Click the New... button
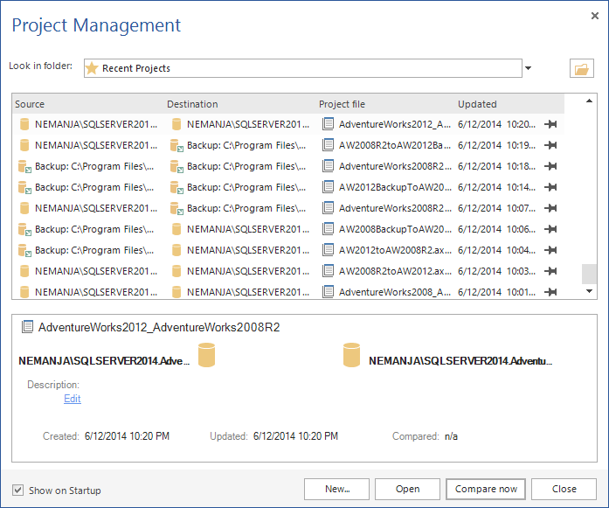 pyautogui.click(x=336, y=489)
